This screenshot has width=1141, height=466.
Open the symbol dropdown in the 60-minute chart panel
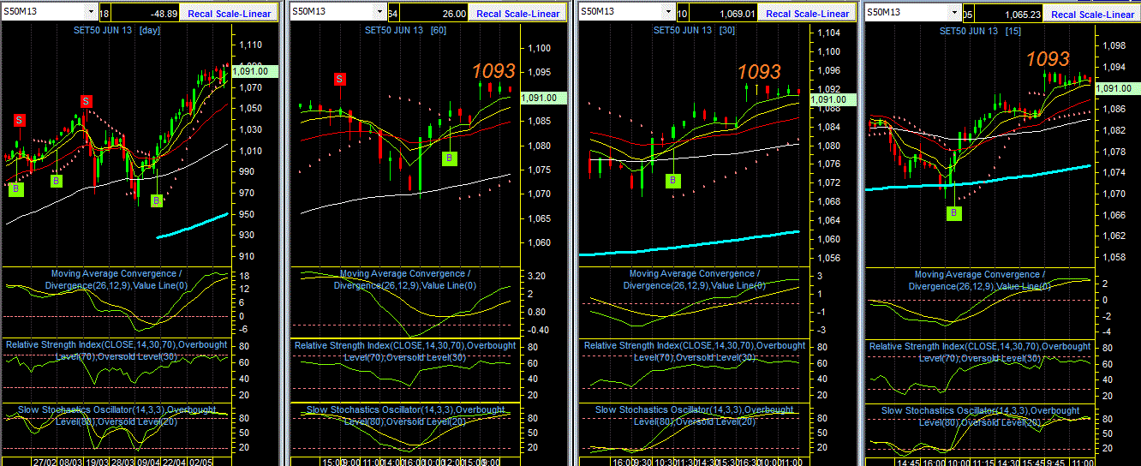[380, 13]
